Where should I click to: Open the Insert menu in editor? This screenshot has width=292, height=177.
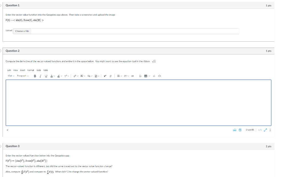click(23, 70)
